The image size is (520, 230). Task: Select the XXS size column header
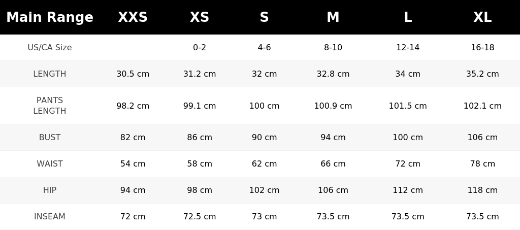pos(133,17)
